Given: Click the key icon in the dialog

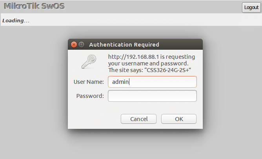Looking at the screenshot, I should [88, 62].
